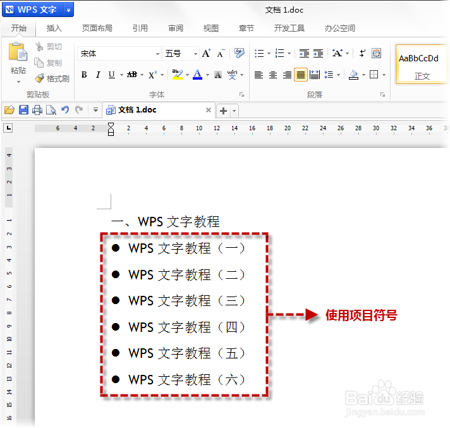Switch to 页面布局 tab

pos(97,28)
